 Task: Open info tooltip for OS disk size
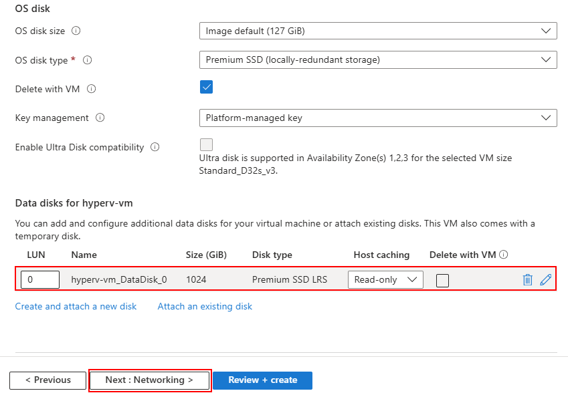(76, 31)
